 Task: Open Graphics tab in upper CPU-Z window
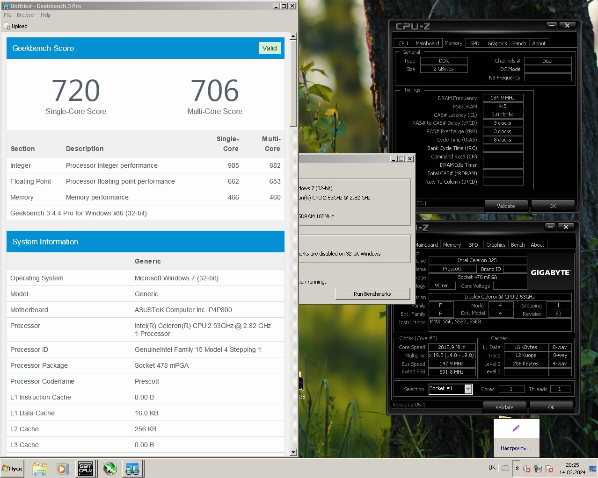pyautogui.click(x=497, y=43)
